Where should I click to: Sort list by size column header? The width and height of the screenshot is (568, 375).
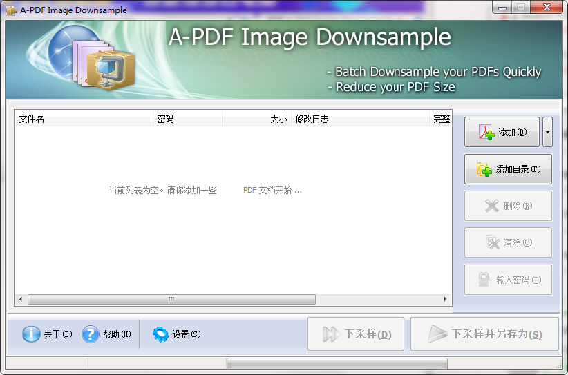256,119
